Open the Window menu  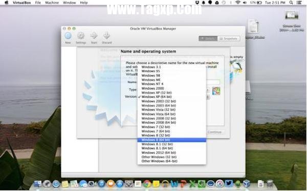tap(69, 3)
